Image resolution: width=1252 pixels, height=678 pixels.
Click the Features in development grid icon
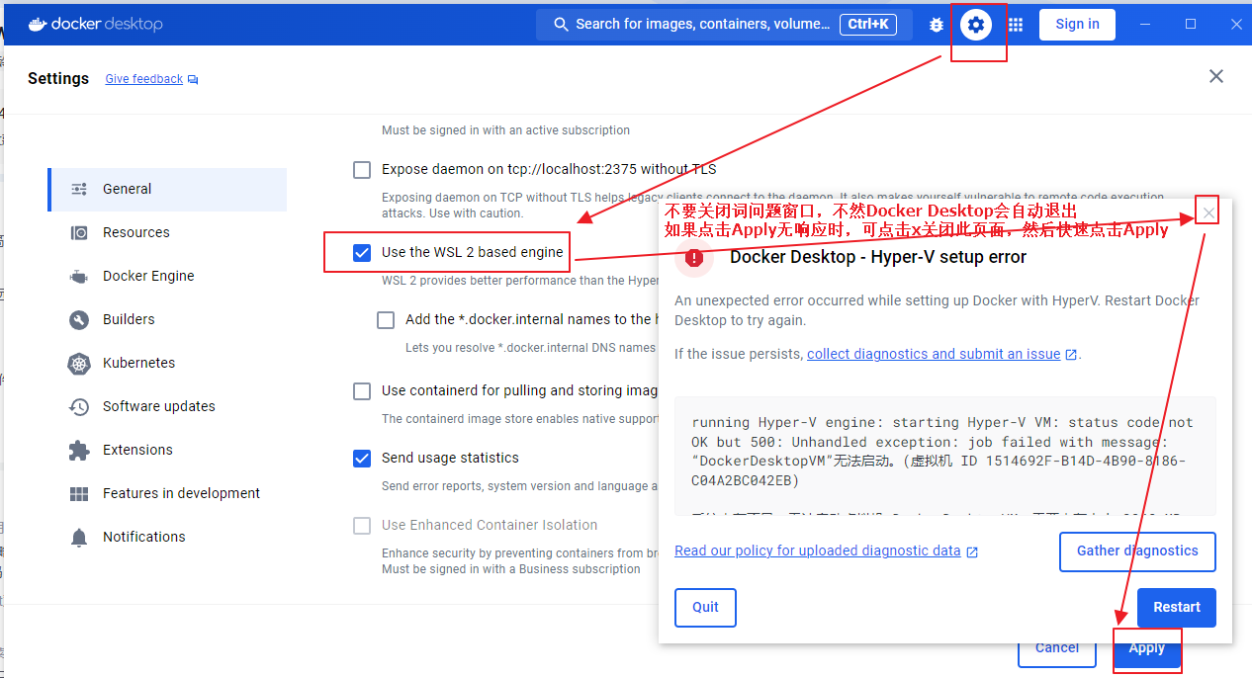(x=79, y=493)
